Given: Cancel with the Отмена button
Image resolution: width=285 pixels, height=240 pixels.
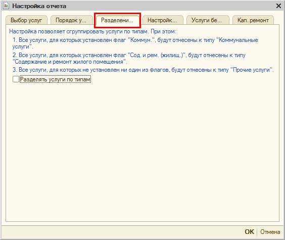Looking at the screenshot, I should coord(270,232).
